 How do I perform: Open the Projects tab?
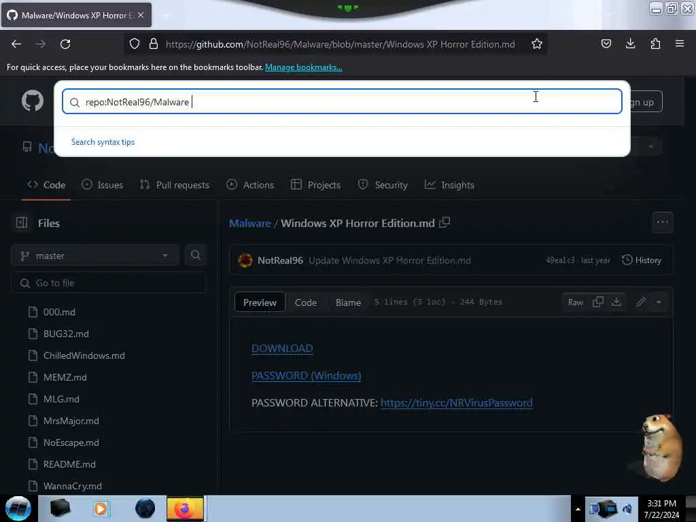[x=315, y=185]
